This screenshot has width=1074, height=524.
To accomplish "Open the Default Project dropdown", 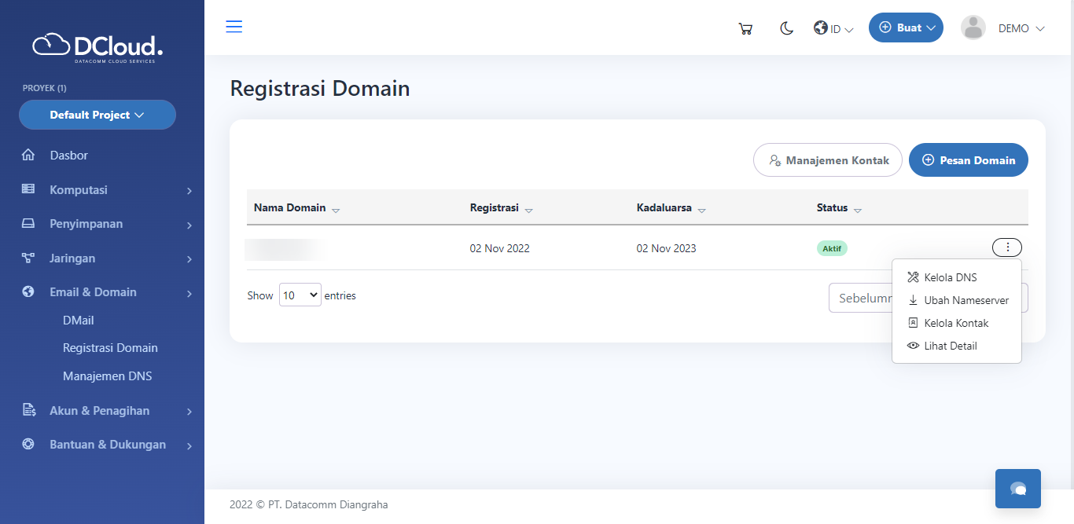I will [x=97, y=115].
